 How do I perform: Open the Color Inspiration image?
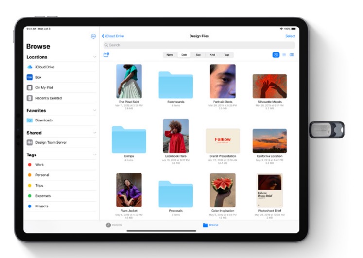[223, 190]
